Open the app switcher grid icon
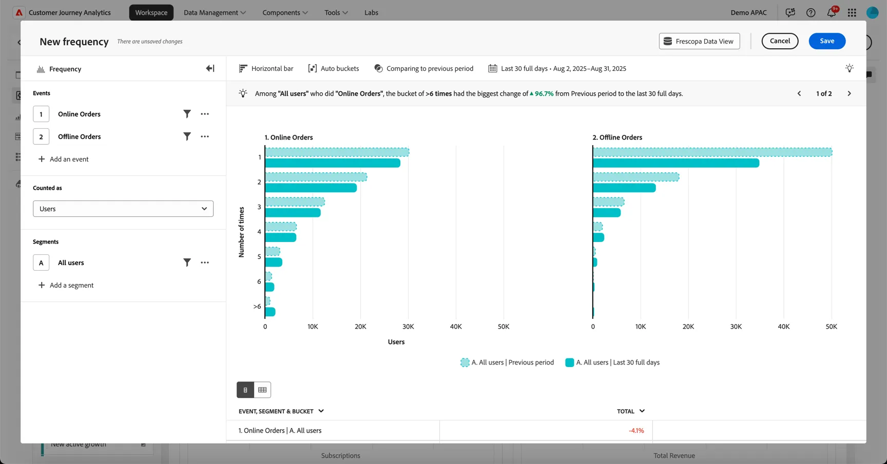The height and width of the screenshot is (464, 887). coord(852,12)
